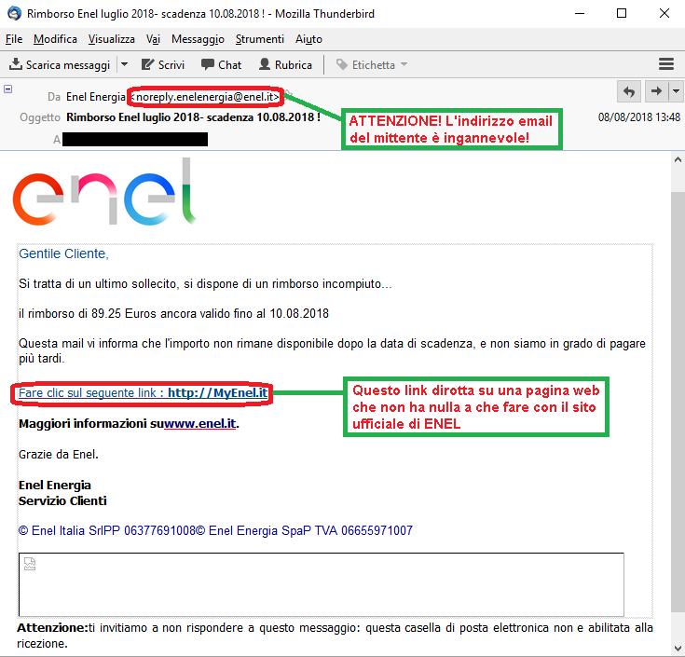Click the forward arrow icon
The image size is (685, 657).
656,91
